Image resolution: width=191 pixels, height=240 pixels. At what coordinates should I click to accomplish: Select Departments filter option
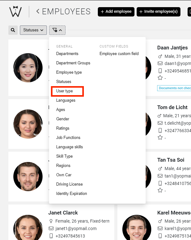67,54
